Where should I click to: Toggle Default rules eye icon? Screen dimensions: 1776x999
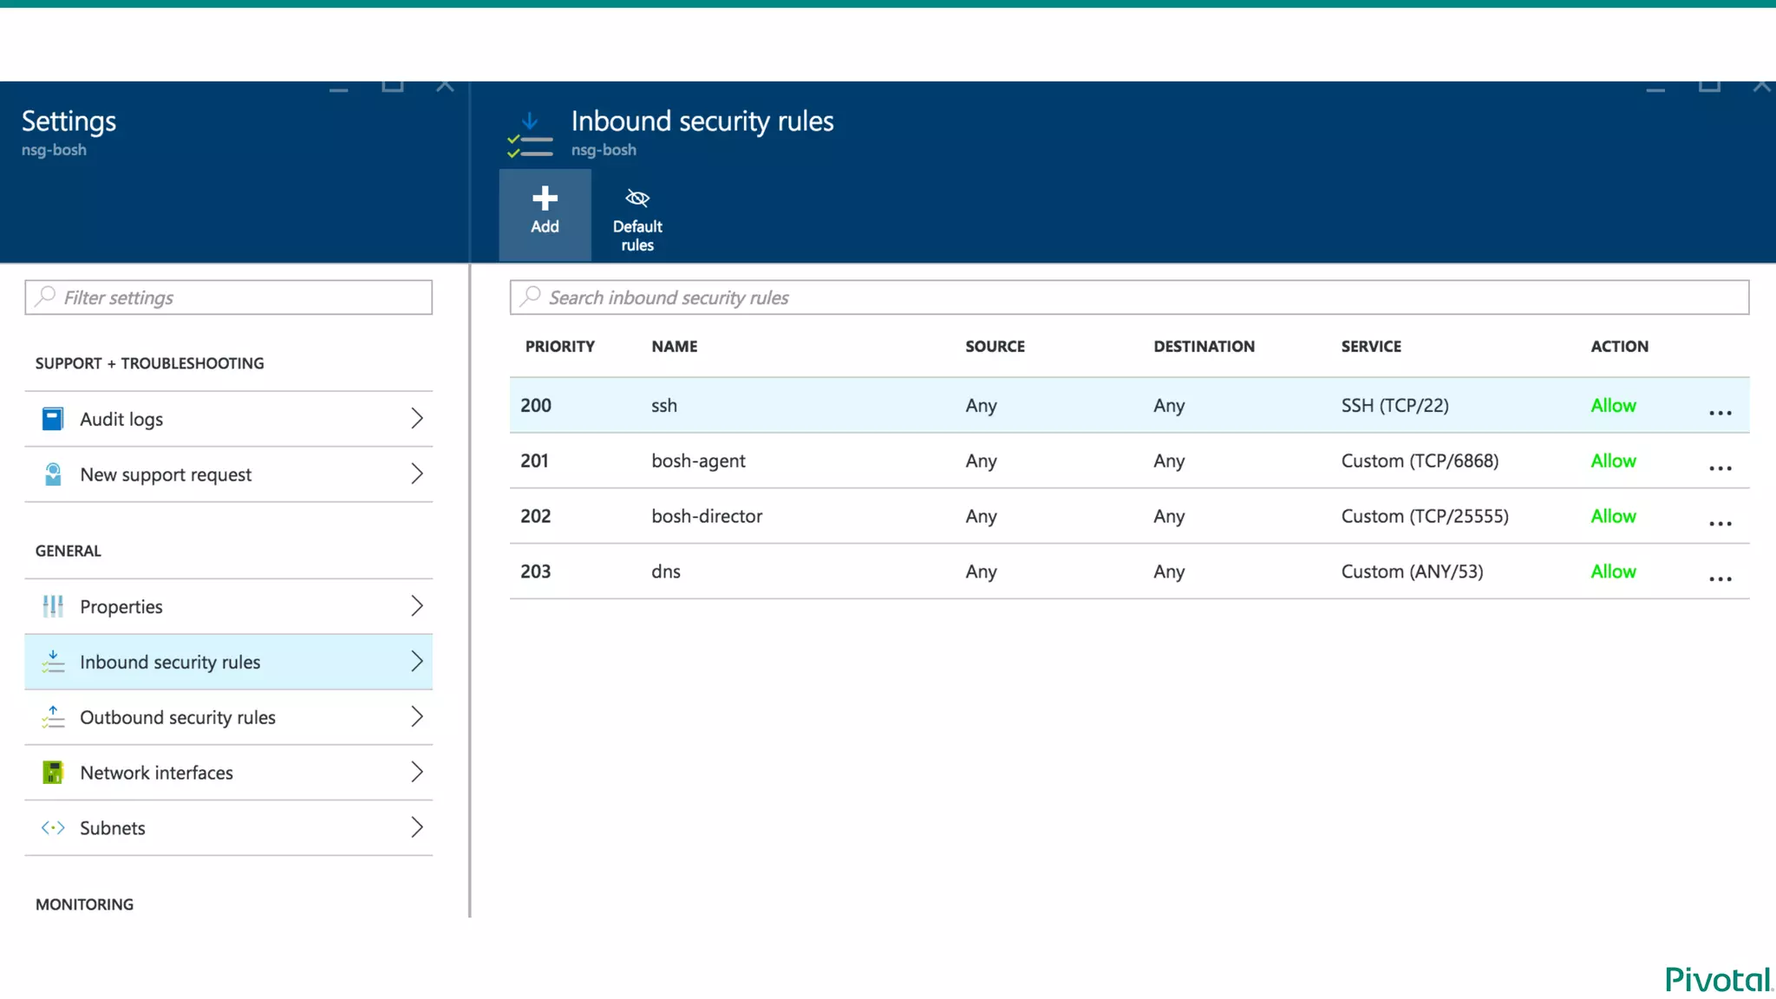(x=637, y=199)
